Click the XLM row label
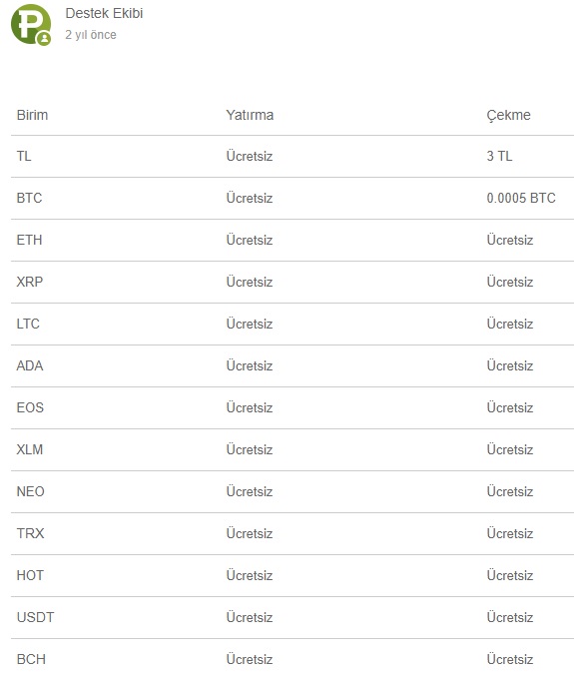This screenshot has height=680, width=574. click(x=30, y=449)
